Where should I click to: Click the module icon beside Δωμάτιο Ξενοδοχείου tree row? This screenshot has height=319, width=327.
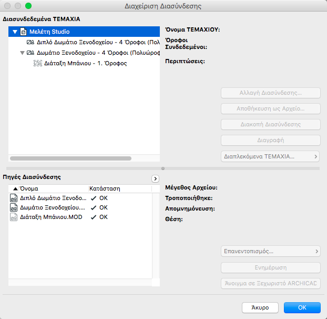click(x=30, y=53)
